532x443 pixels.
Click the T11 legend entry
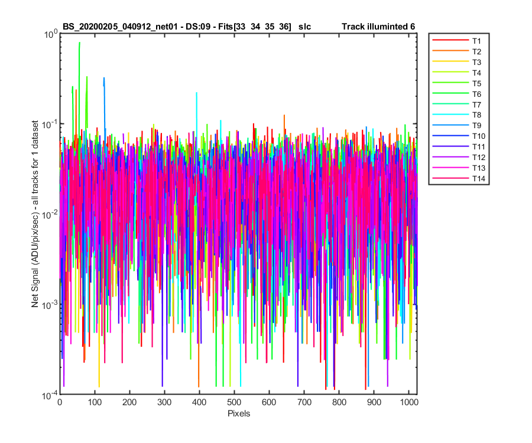coord(459,146)
